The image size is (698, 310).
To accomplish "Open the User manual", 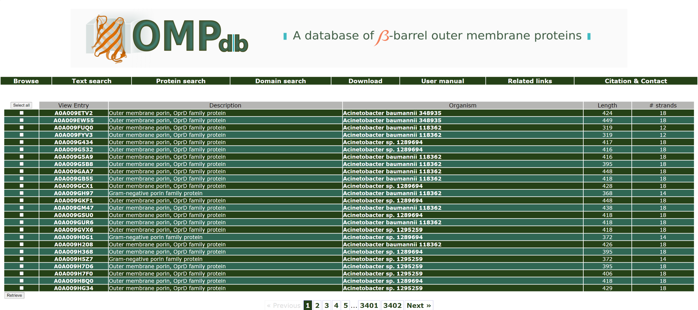I will point(443,81).
